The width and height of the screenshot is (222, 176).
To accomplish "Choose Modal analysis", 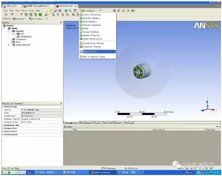I will tap(98, 28).
